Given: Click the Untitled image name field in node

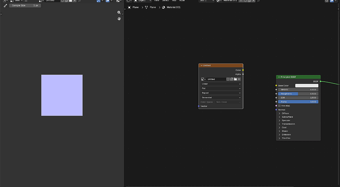Looking at the screenshot, I should (x=216, y=79).
